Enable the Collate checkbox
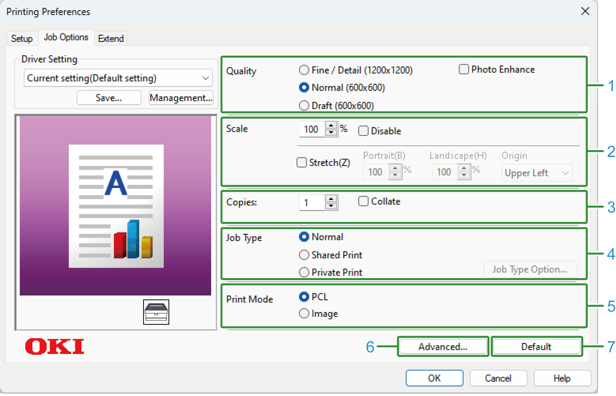The width and height of the screenshot is (616, 396). [x=363, y=201]
